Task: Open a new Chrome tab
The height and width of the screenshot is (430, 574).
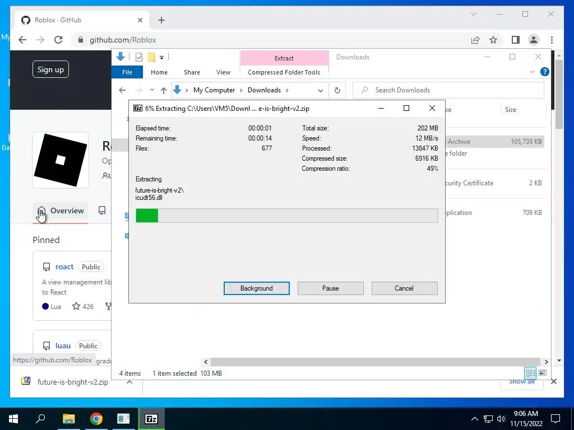Action: 161,20
